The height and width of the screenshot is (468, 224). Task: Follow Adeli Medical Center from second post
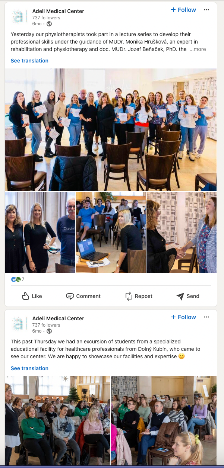tap(183, 317)
